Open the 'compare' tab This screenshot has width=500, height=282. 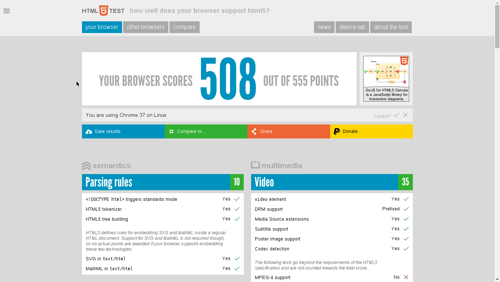(185, 27)
